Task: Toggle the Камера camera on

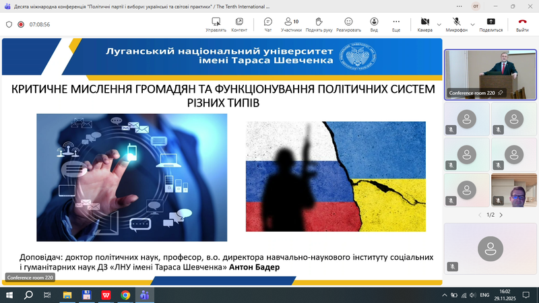Action: [424, 23]
